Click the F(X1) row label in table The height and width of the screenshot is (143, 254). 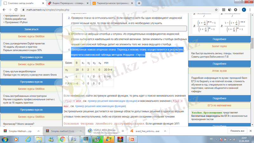(69, 84)
